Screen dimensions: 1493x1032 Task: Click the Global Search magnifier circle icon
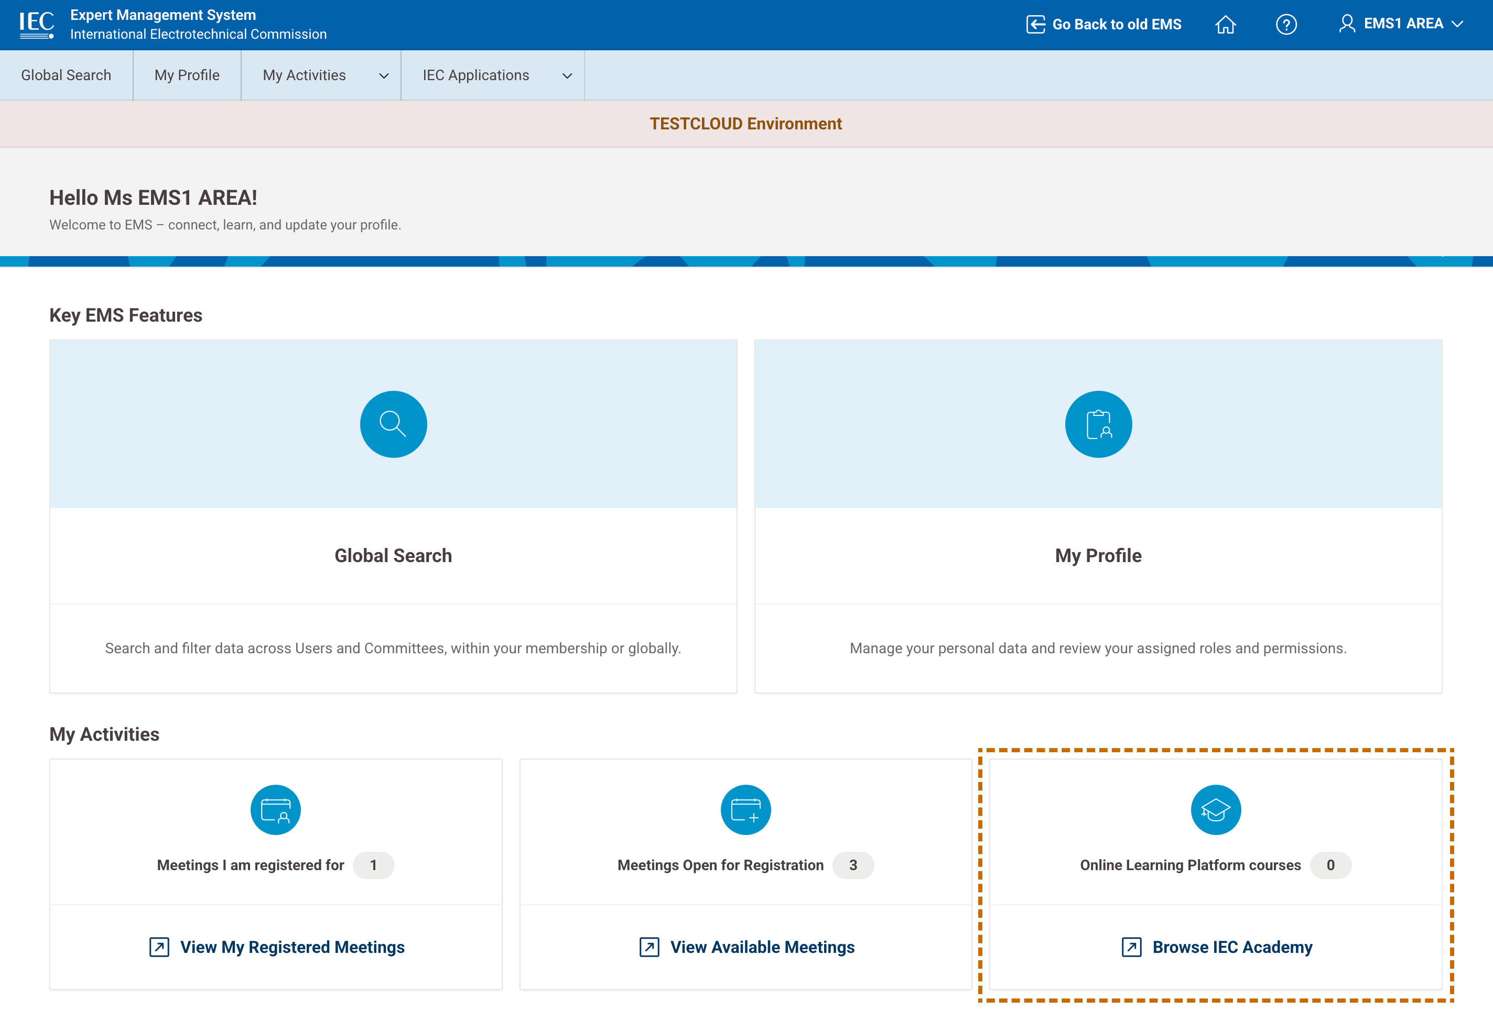tap(393, 424)
